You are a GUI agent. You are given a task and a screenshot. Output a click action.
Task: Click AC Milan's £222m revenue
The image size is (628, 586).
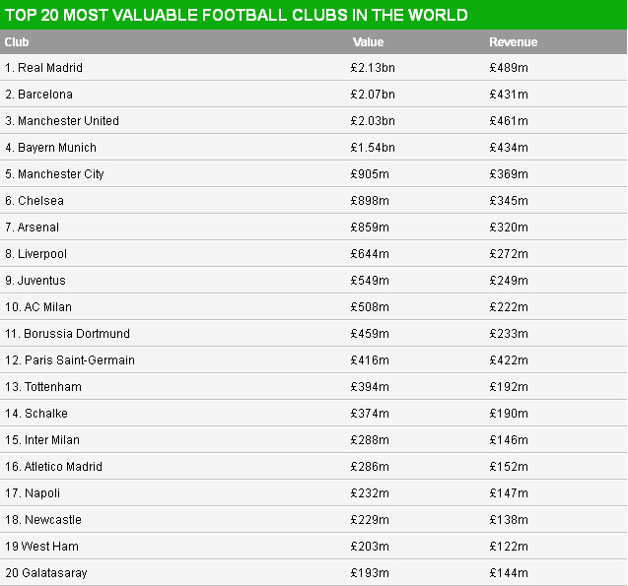tap(509, 307)
